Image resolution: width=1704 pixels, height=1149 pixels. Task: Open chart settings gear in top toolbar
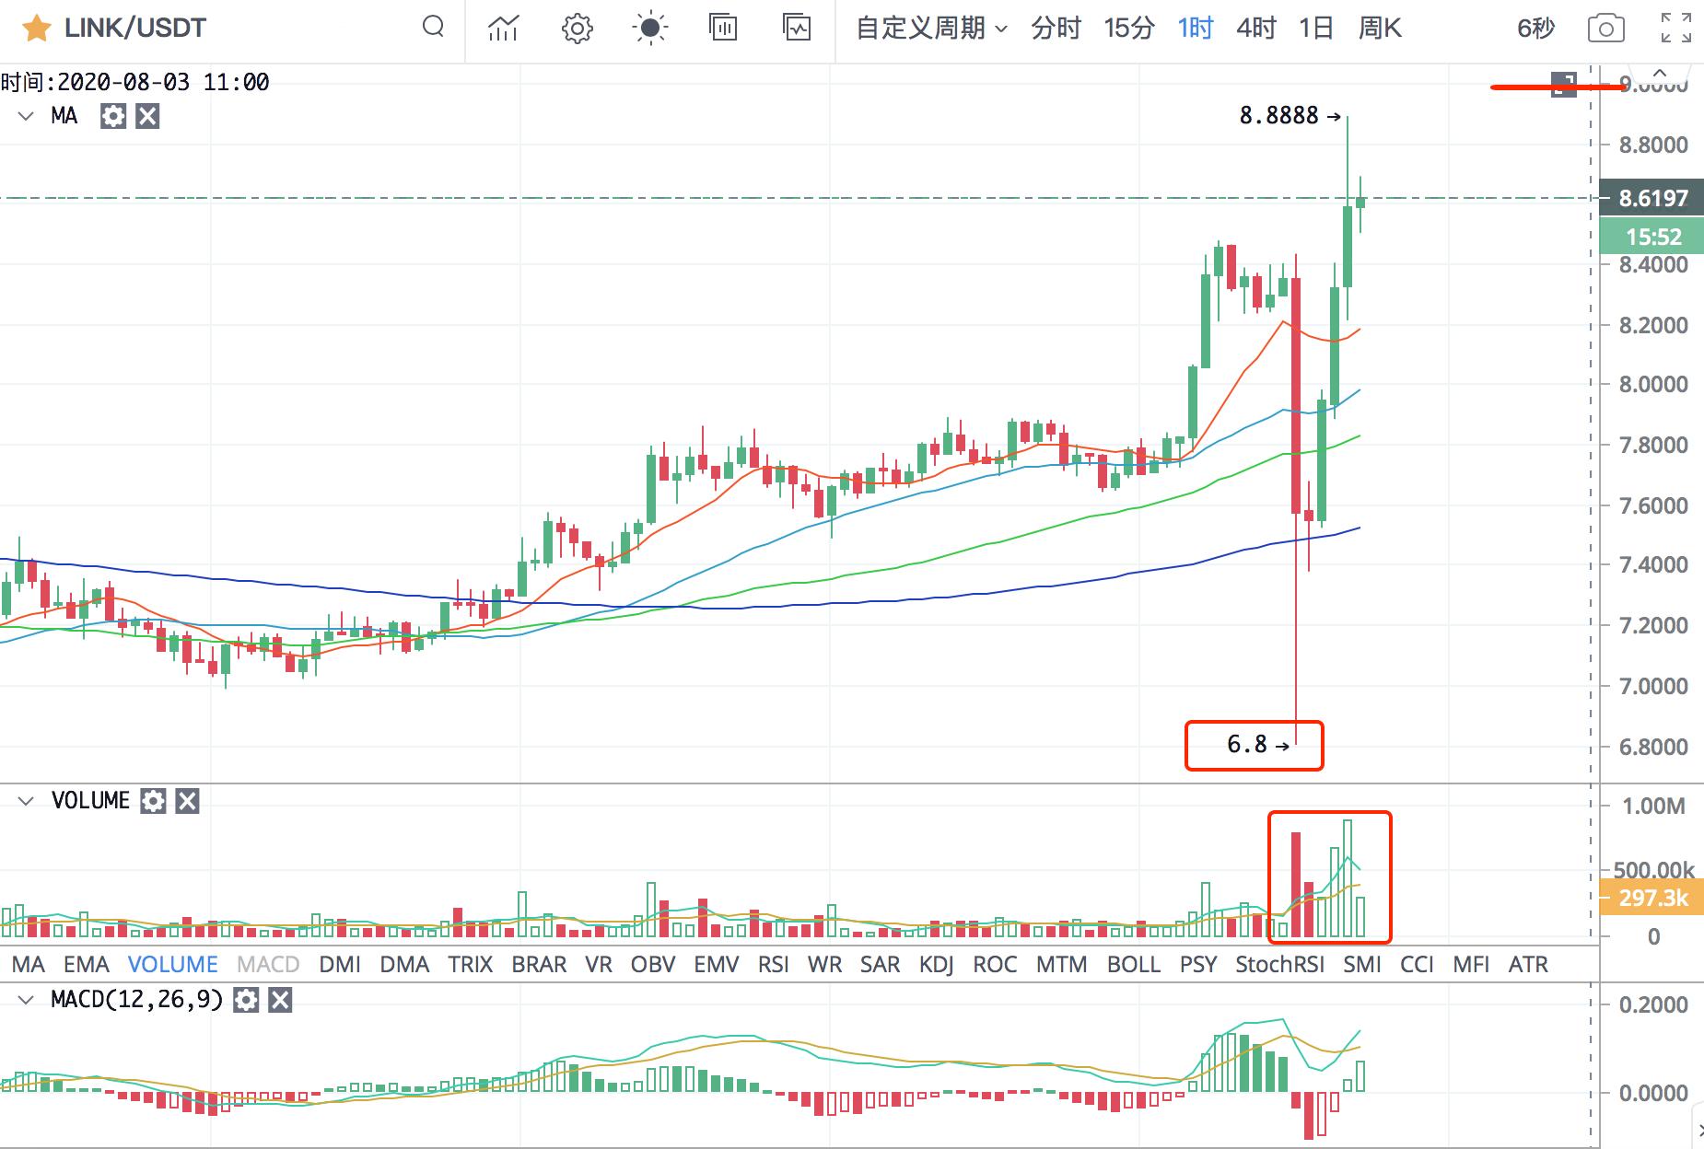(x=577, y=29)
